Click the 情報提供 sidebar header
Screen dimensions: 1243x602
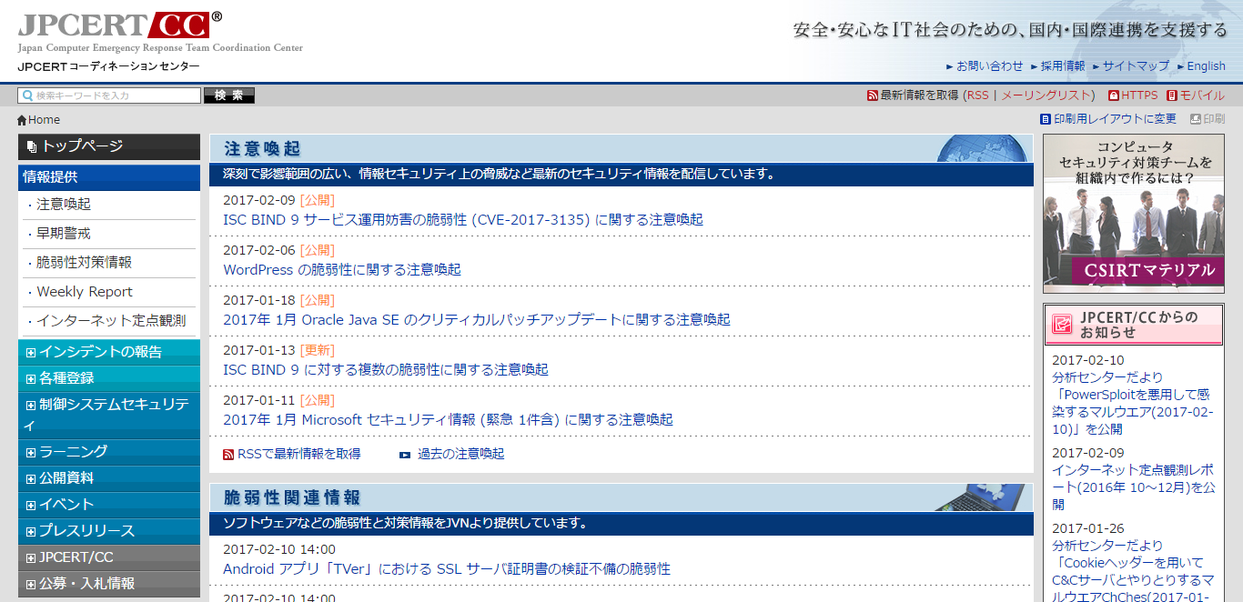[x=109, y=177]
